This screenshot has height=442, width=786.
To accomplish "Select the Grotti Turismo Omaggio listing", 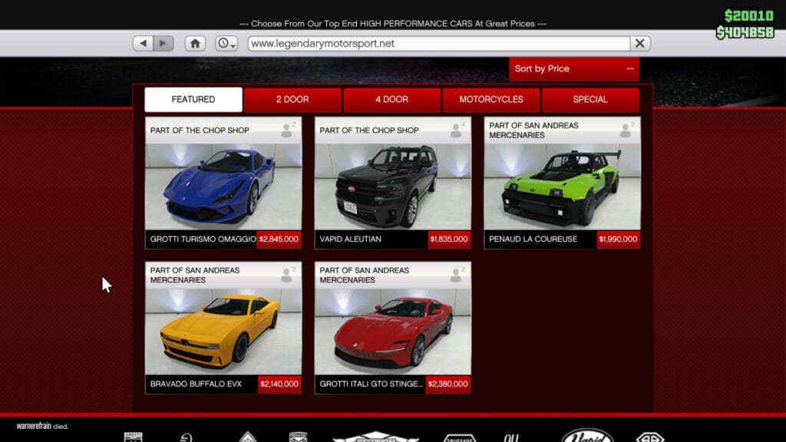I will (223, 180).
